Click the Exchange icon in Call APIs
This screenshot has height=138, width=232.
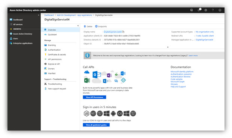123,73
